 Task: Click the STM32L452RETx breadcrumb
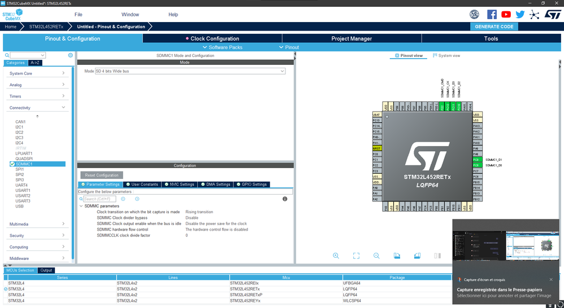click(46, 27)
